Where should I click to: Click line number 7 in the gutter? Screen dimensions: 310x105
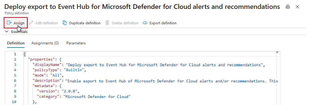click(15, 86)
